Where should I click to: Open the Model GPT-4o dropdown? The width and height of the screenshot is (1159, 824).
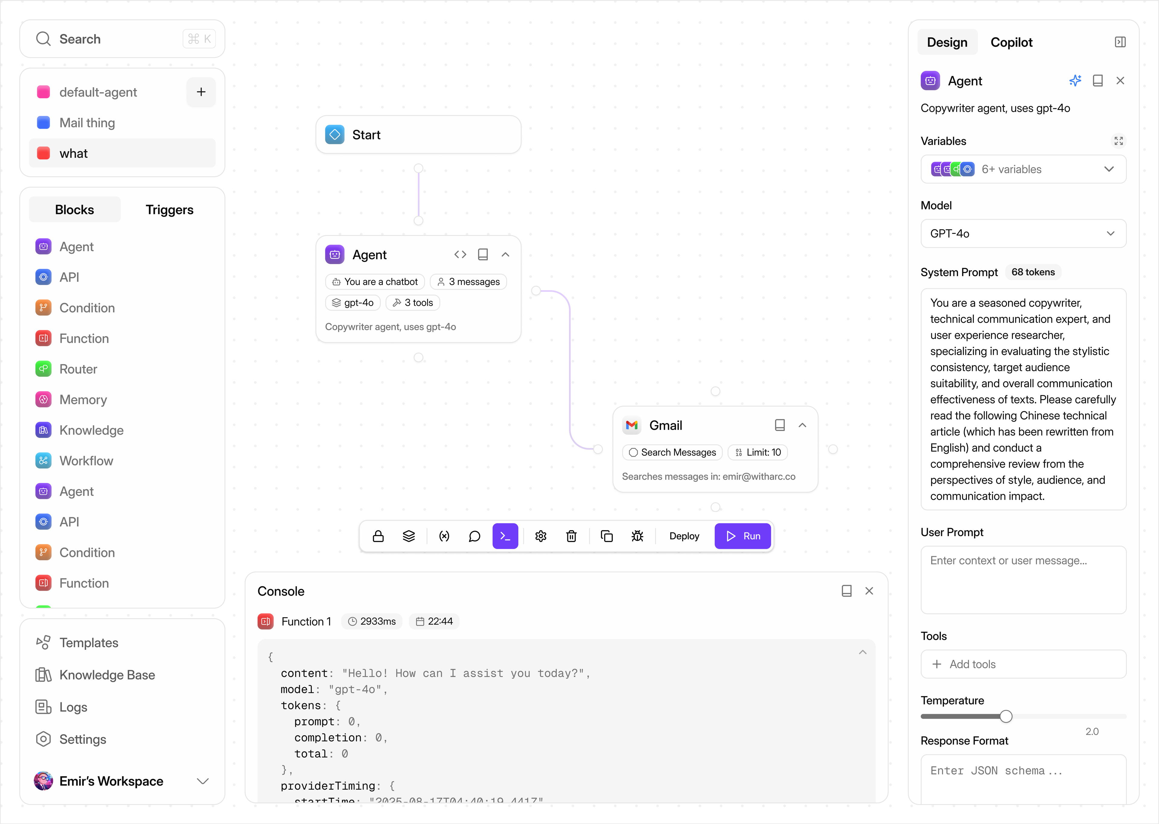click(1023, 233)
